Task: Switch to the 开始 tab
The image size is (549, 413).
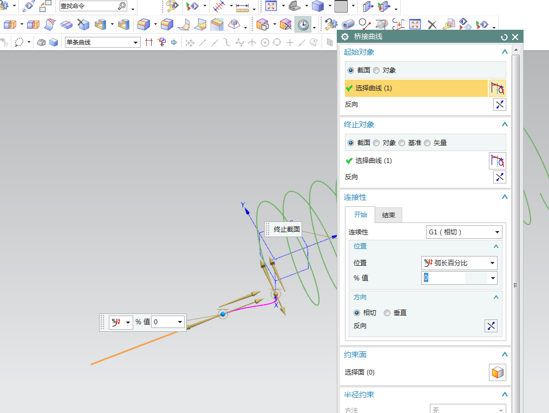Action: (360, 214)
